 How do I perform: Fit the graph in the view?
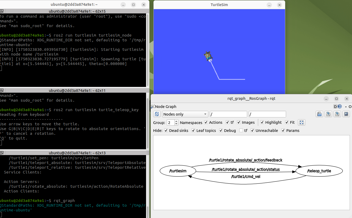pyautogui.click(x=301, y=122)
